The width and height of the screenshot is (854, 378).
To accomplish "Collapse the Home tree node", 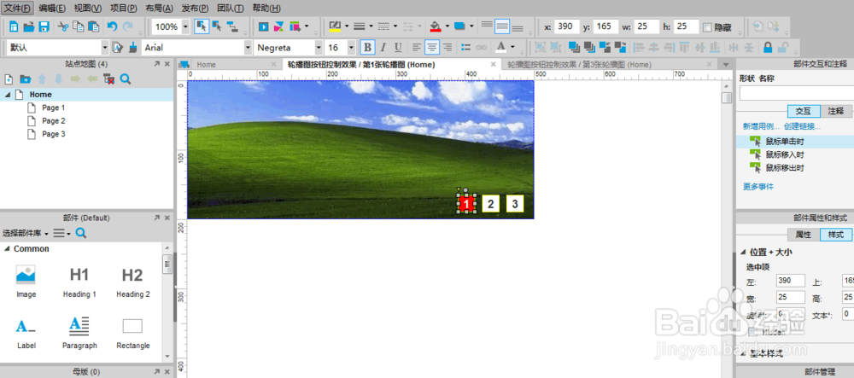I will pos(7,95).
